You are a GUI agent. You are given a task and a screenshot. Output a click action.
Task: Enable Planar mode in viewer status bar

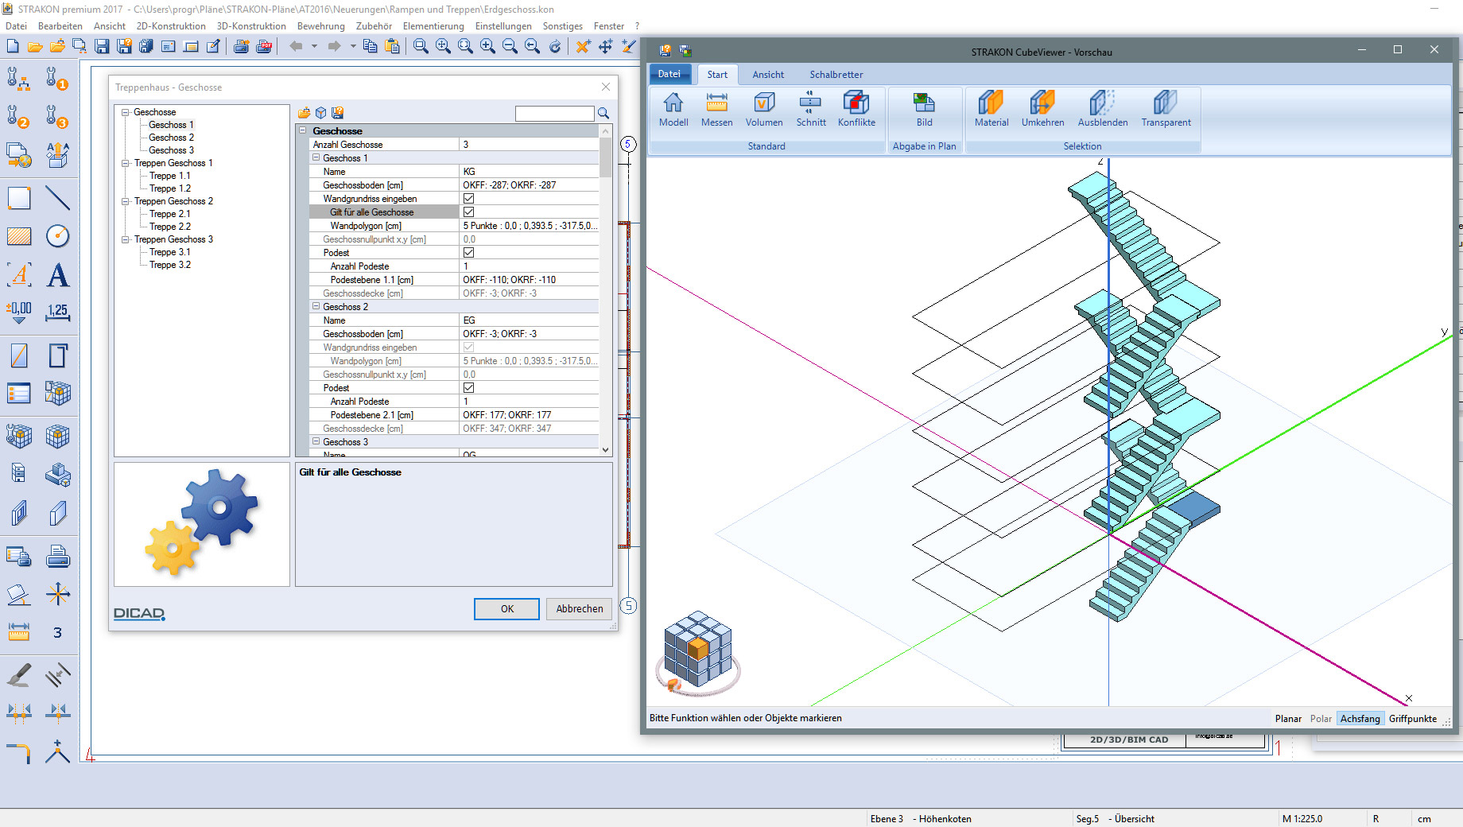pos(1288,719)
